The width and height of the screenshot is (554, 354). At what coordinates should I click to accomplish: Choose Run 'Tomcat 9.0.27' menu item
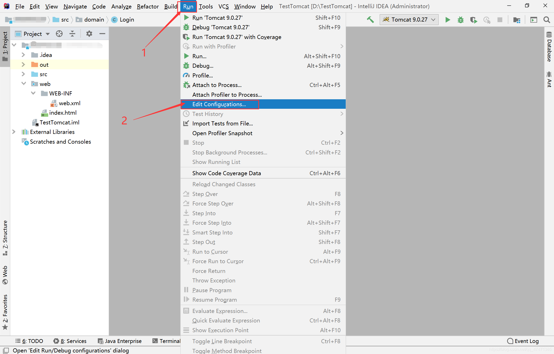pyautogui.click(x=263, y=18)
